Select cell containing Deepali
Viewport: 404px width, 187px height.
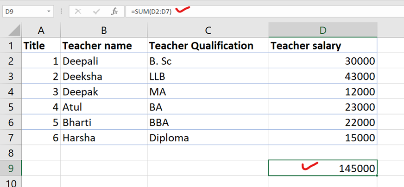(x=104, y=61)
